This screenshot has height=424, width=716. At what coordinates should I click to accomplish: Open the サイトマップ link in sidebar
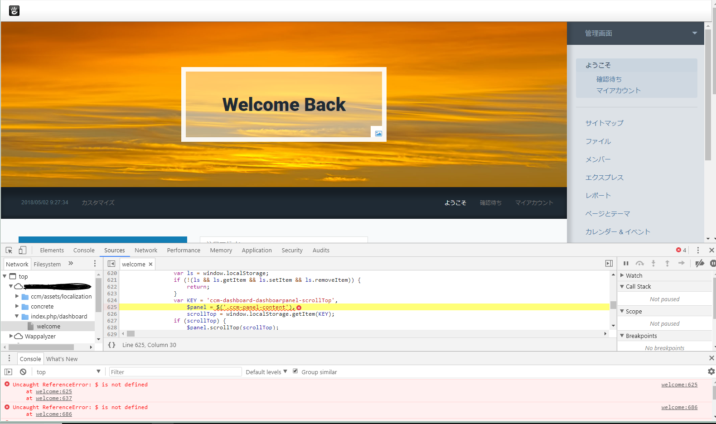605,123
